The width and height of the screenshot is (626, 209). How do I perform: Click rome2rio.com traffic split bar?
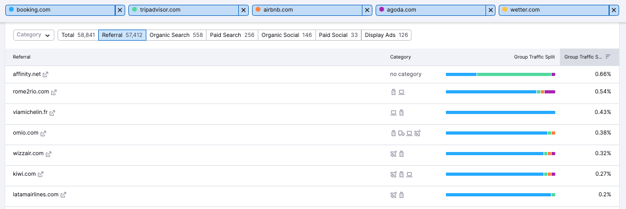point(500,92)
